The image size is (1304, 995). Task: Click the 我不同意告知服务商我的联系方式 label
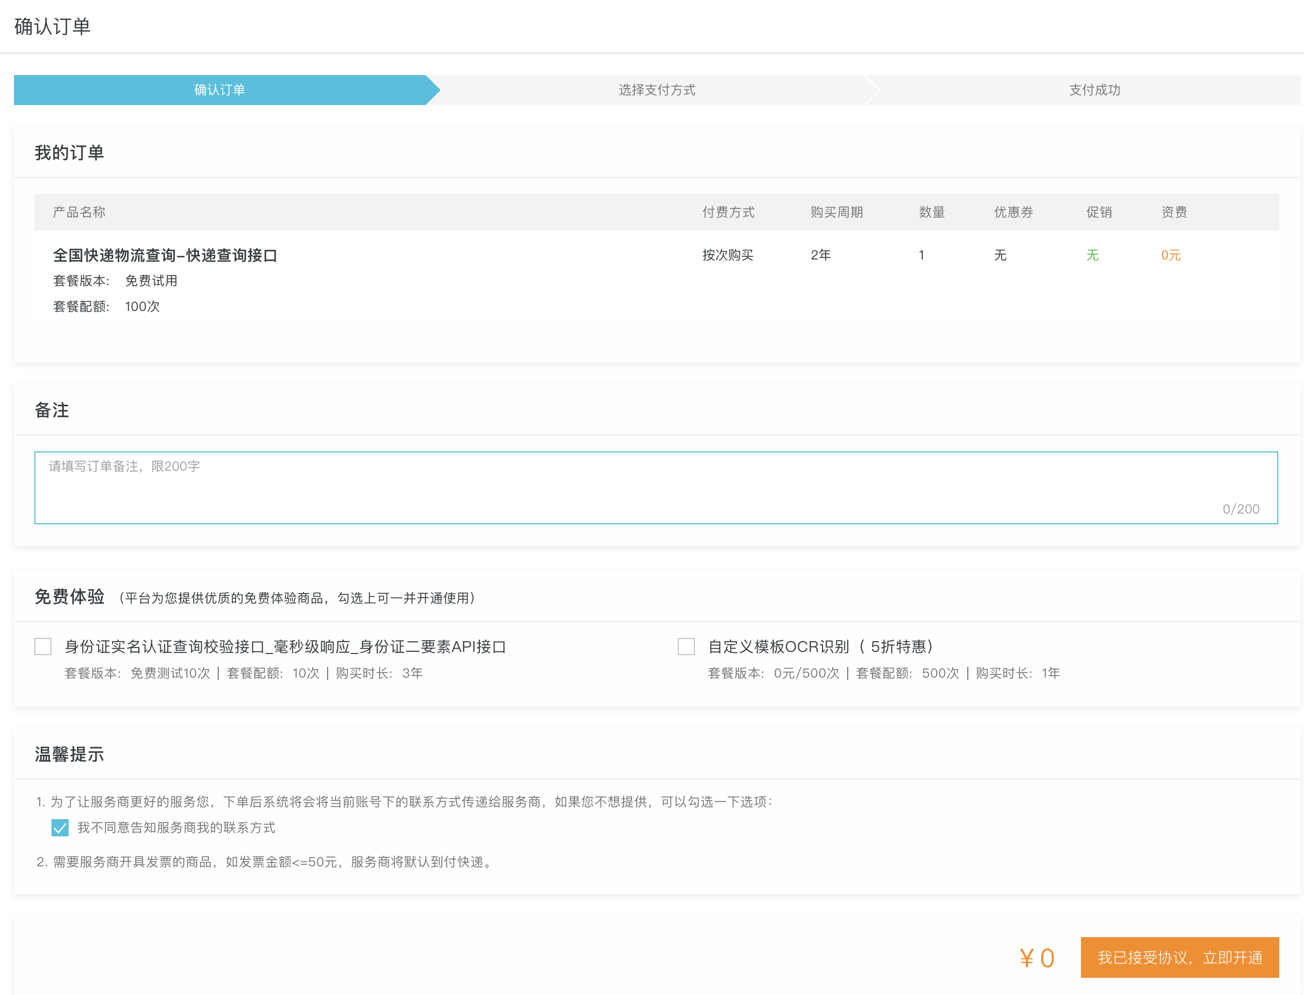[x=176, y=827]
